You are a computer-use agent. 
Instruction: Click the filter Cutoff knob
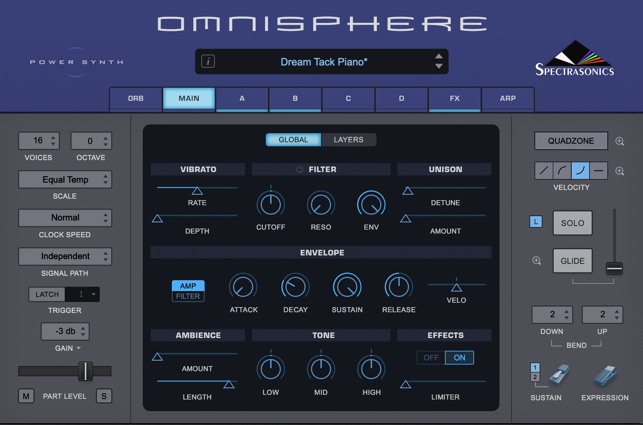(271, 204)
